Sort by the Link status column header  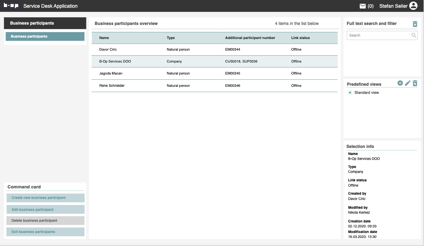point(300,38)
